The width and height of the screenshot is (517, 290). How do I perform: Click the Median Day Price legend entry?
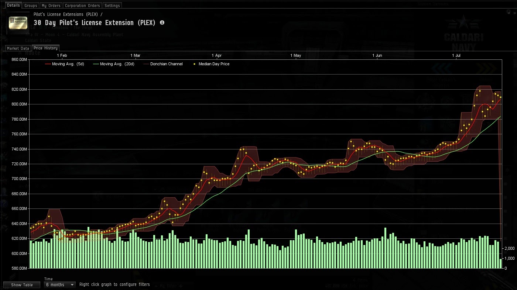tap(211, 64)
